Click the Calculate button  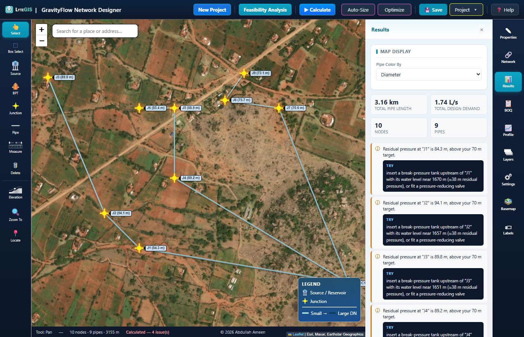pyautogui.click(x=317, y=10)
